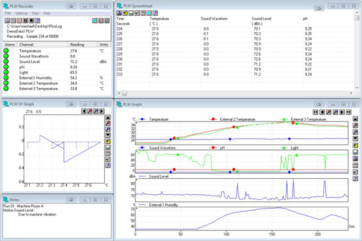Select channels icon in PLW Spreadsheet toolbar
This screenshot has width=362, height=241.
(143, 13)
